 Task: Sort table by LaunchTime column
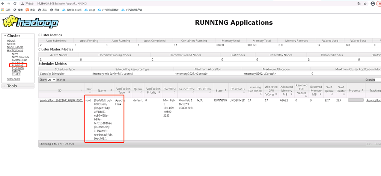click(187, 90)
